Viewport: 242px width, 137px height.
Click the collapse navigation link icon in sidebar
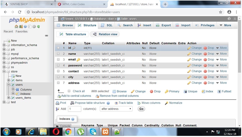coord(46,36)
